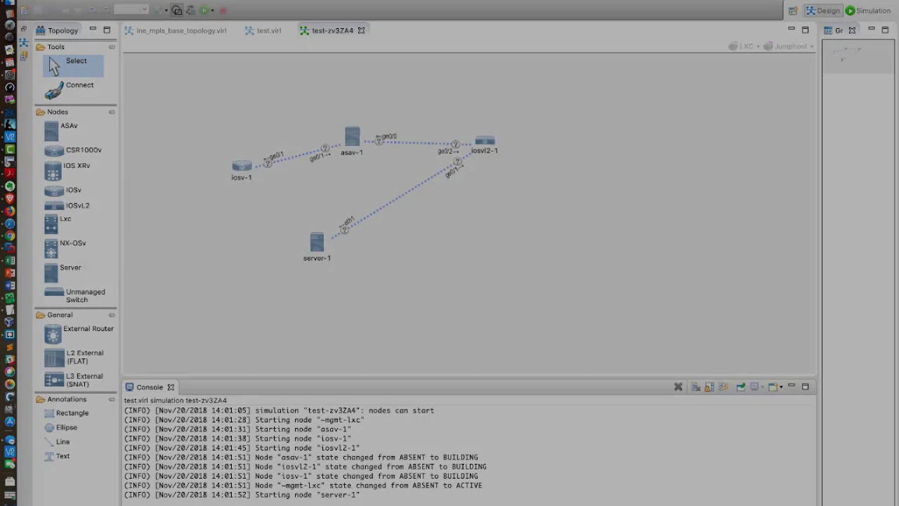Select the Rectangle annotation tool
Image resolution: width=899 pixels, height=506 pixels.
[x=66, y=413]
